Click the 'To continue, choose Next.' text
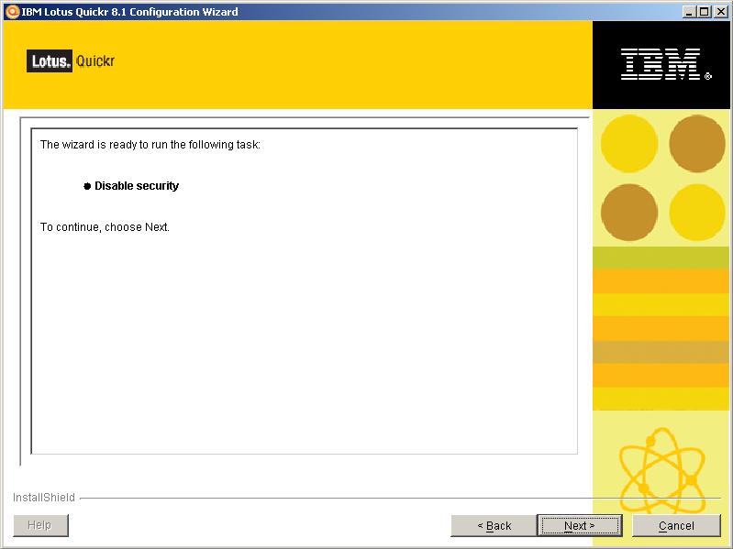The width and height of the screenshot is (733, 549). (105, 227)
